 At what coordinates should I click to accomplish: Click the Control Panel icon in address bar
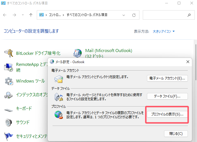click(42, 15)
